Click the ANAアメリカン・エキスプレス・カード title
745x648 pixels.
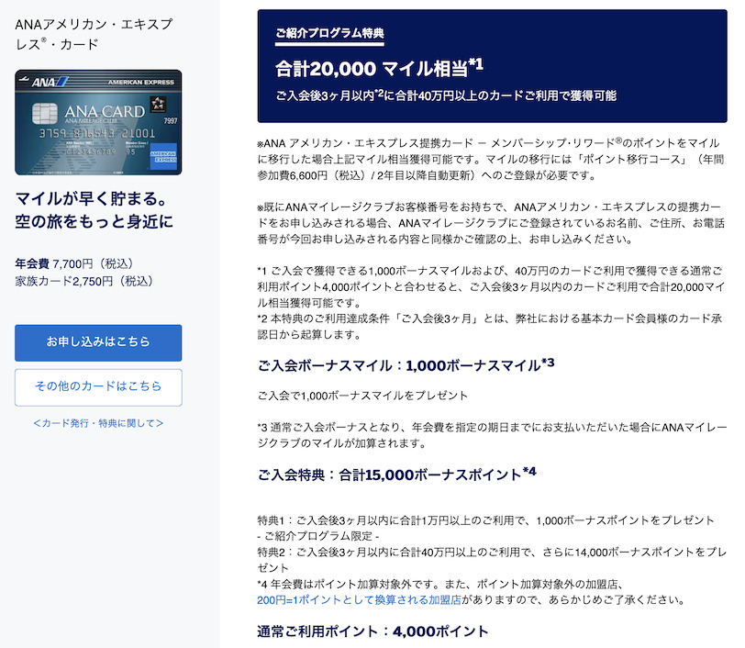tap(94, 34)
